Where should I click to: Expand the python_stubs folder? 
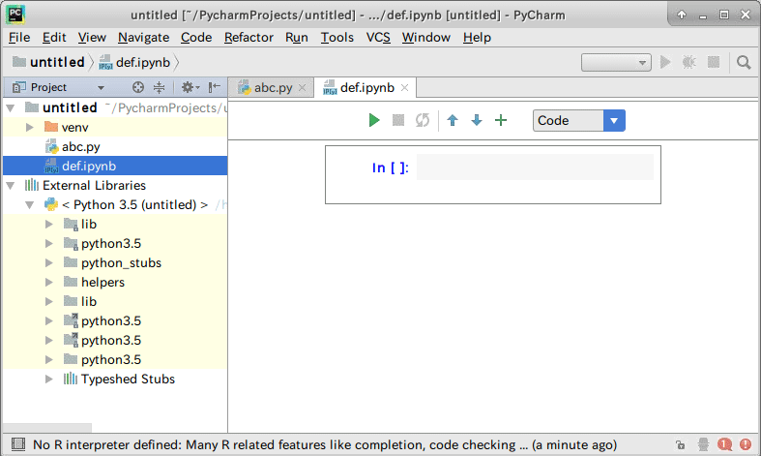pos(49,263)
